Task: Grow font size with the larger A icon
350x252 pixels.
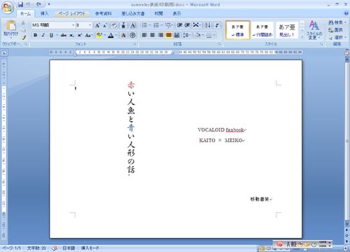Action: point(97,25)
